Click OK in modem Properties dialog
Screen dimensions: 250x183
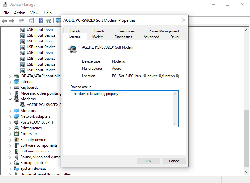(148, 161)
